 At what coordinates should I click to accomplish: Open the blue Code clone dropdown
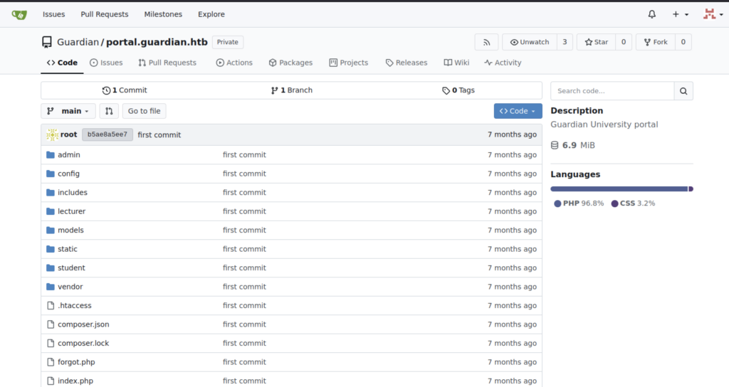pyautogui.click(x=518, y=111)
